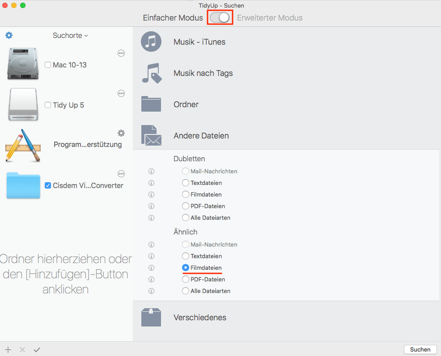Click the blue gear icon above Suchorte

tap(9, 35)
